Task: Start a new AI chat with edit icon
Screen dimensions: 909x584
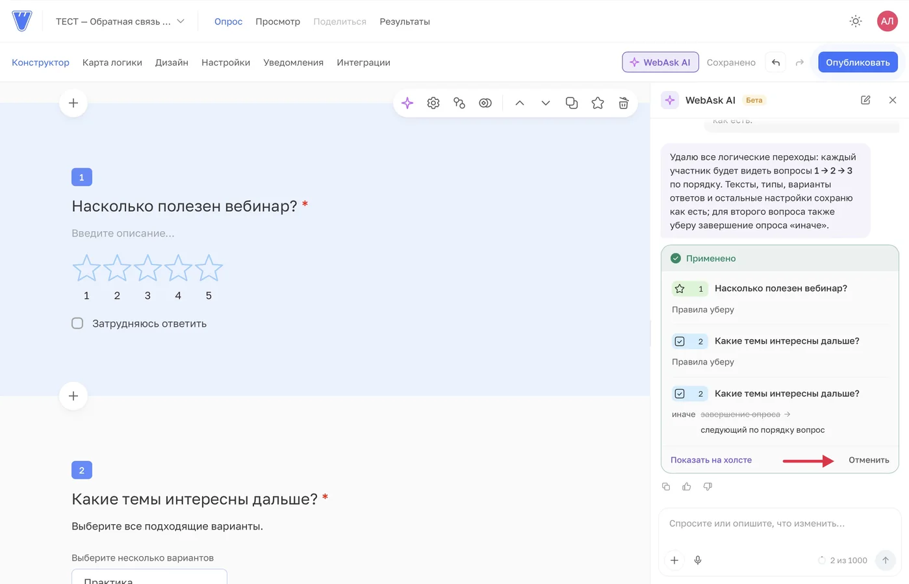Action: 865,100
